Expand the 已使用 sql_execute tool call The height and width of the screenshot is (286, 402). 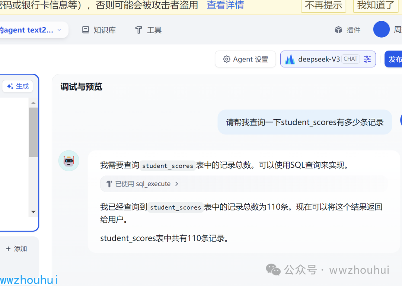pyautogui.click(x=243, y=184)
